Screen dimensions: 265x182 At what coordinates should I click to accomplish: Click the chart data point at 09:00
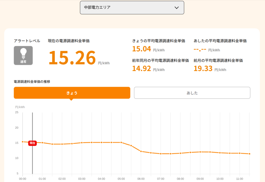200,152
